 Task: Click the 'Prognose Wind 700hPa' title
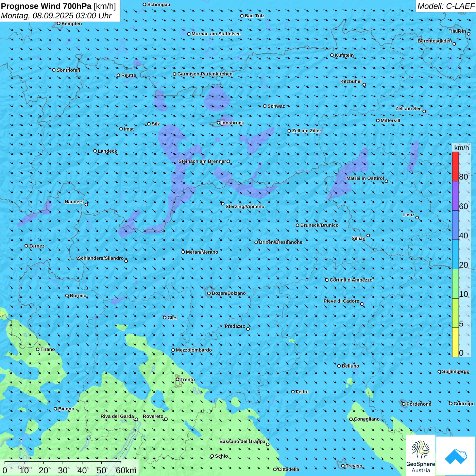tap(46, 6)
